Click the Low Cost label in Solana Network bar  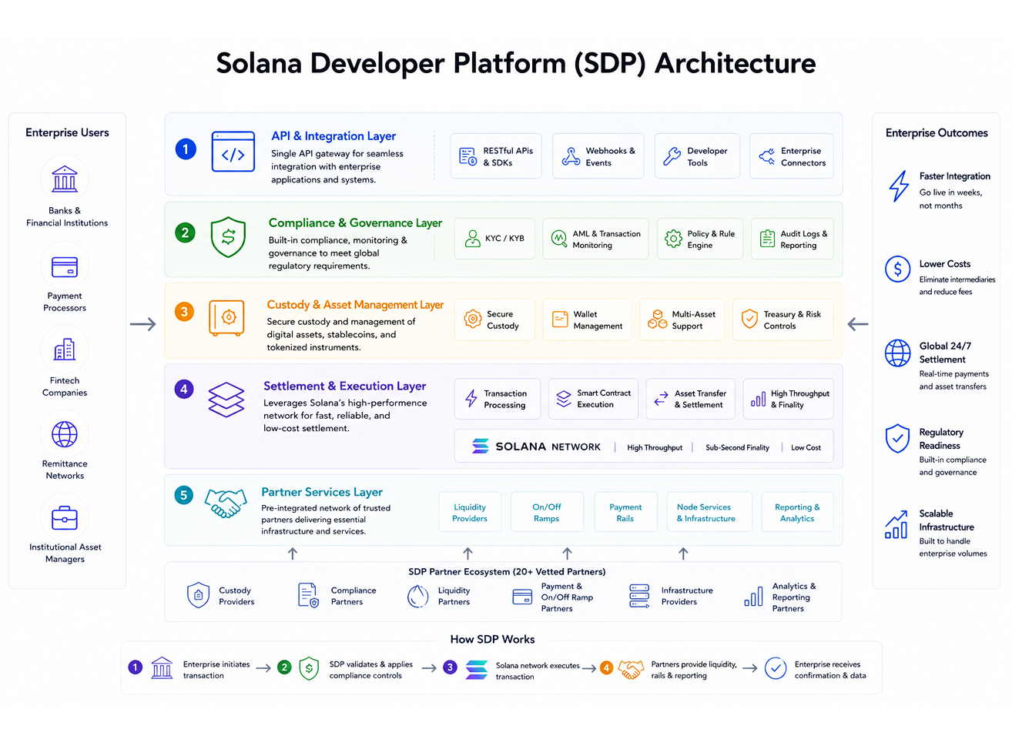(x=806, y=447)
